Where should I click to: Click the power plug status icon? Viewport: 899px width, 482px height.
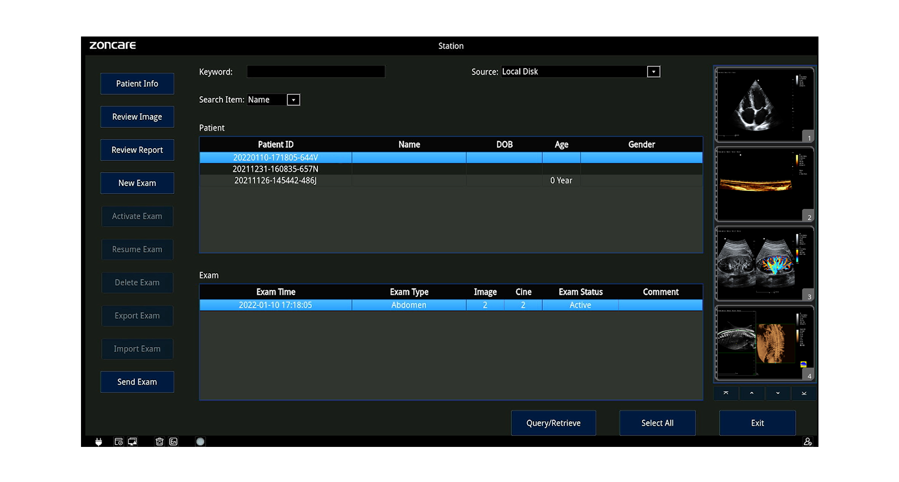[x=98, y=442]
